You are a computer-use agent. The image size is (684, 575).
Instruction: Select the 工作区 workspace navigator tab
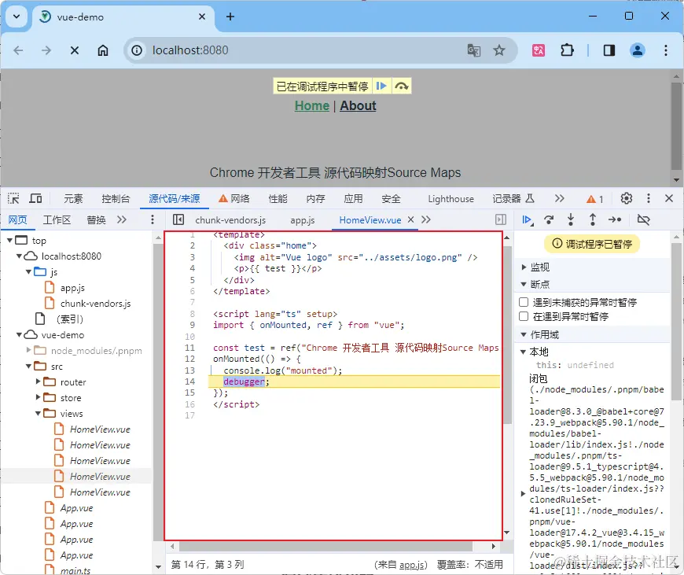57,219
